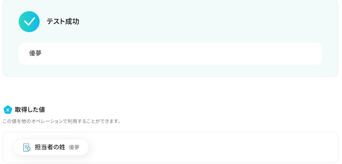
Task: Click the right end of the 優夢 result field
Action: [x=314, y=53]
